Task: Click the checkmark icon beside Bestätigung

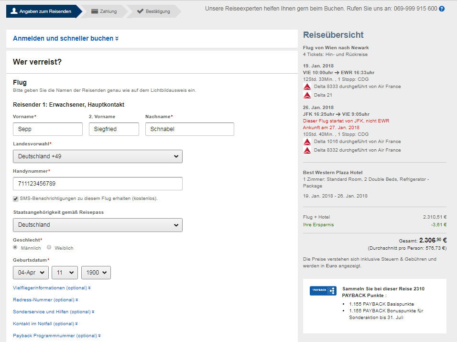Action: coord(140,11)
